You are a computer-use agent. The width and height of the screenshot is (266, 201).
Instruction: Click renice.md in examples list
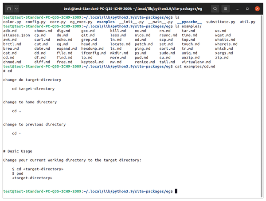(145, 62)
